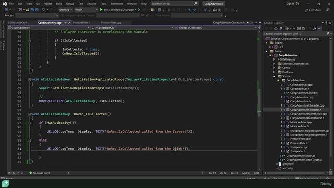334x188 pixels.
Task: Click the Step Over toolbar icon
Action: click(194, 10)
